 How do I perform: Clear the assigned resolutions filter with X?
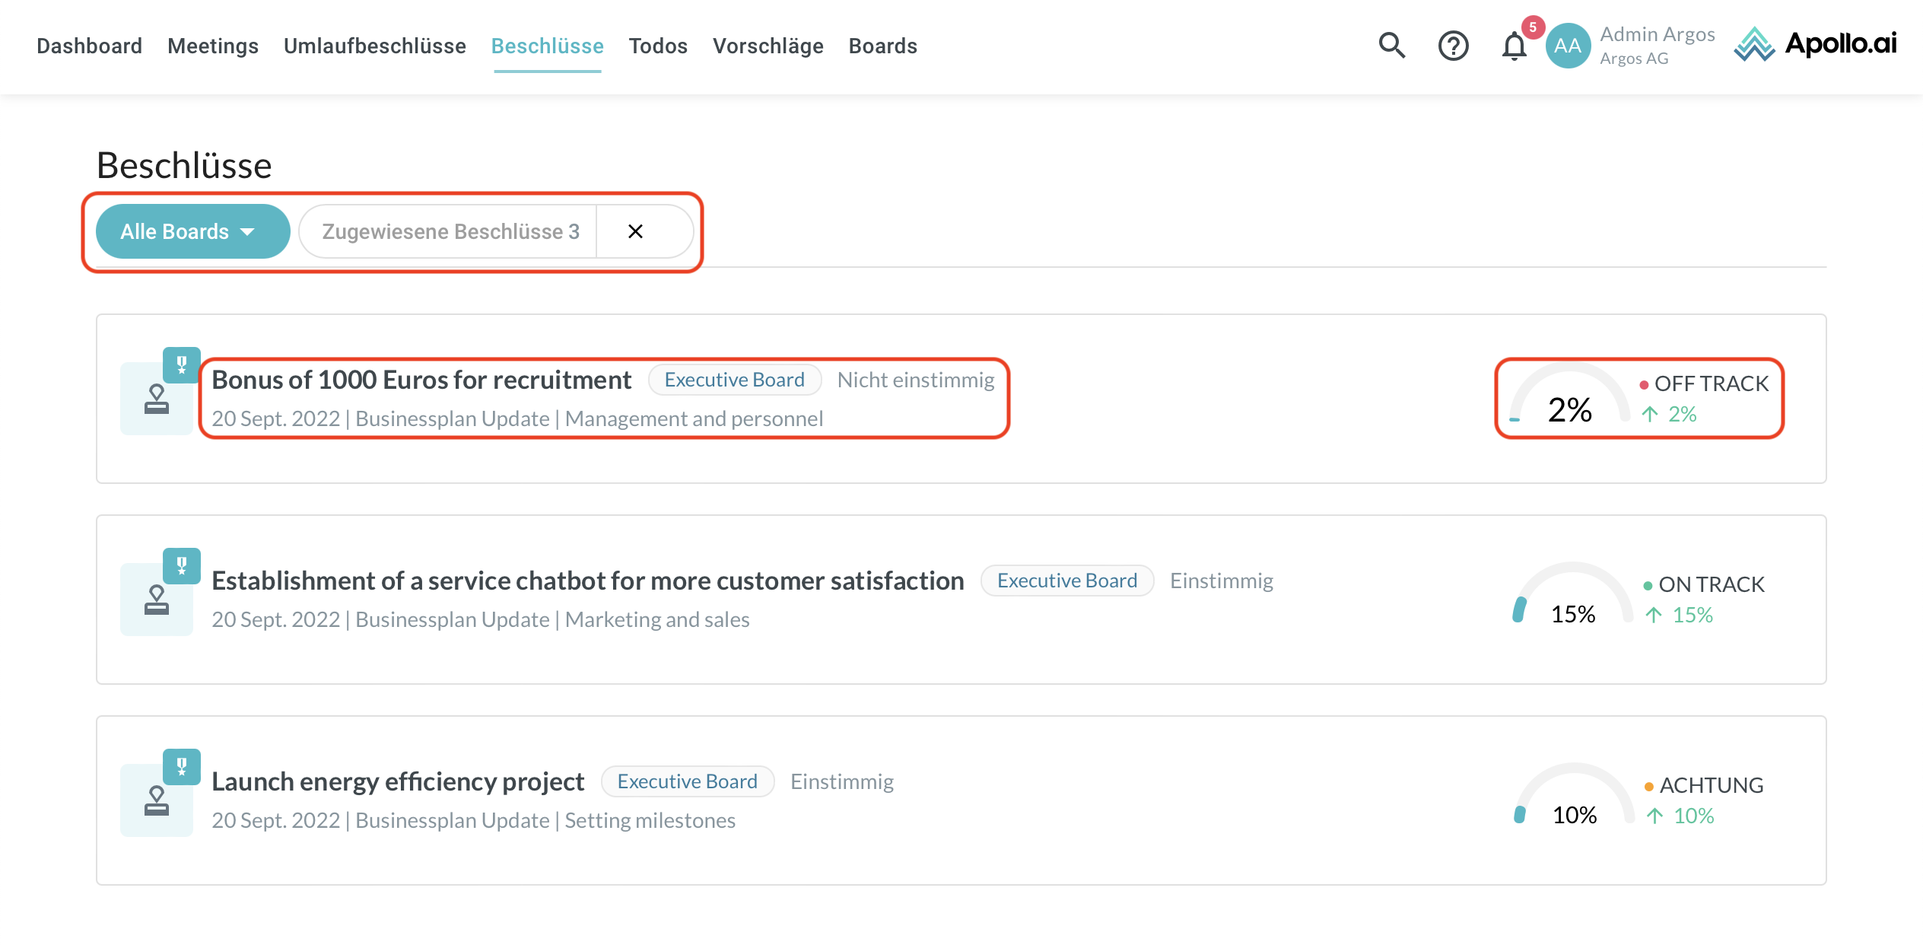(x=636, y=231)
